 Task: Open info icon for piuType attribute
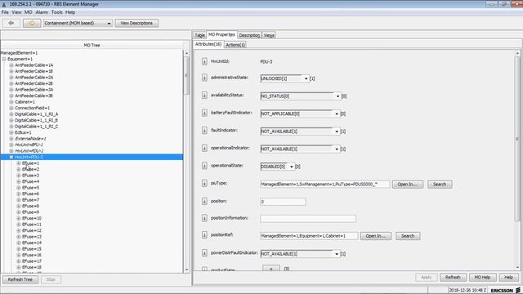(204, 183)
